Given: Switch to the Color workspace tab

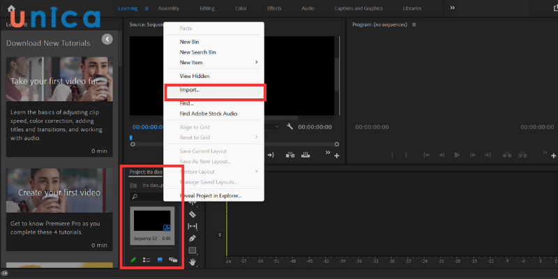Looking at the screenshot, I should (239, 8).
